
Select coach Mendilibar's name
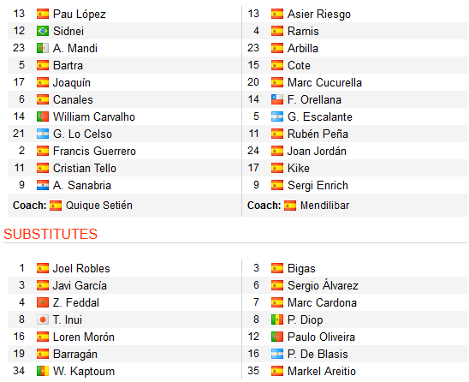325,206
